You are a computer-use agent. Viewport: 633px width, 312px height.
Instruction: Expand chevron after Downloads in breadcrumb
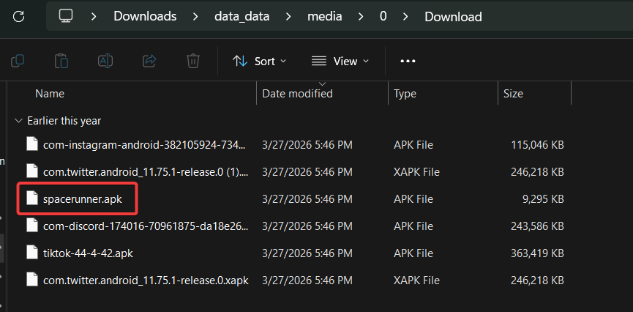click(195, 17)
